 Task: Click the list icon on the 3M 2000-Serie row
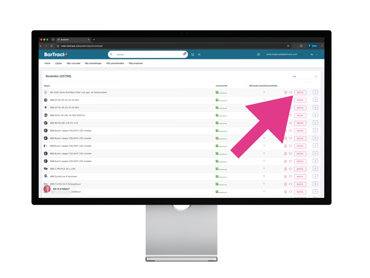[286, 92]
